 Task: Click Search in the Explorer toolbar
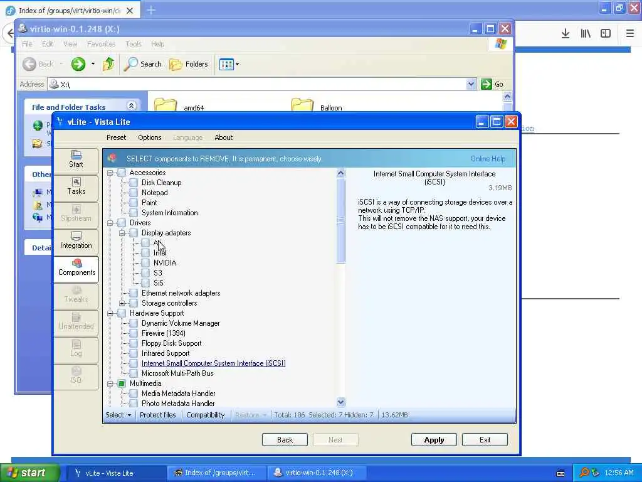coord(142,64)
